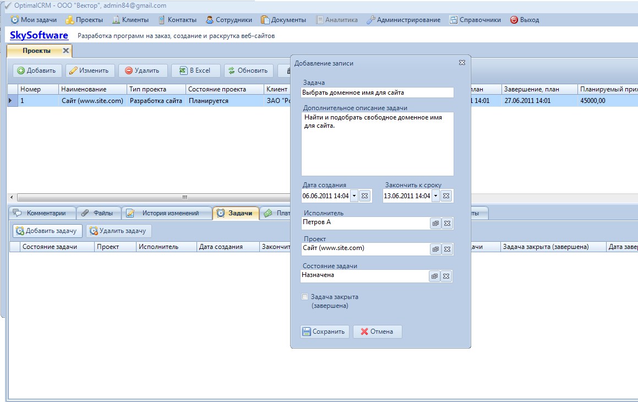
Task: Clear the Дата создания date field
Action: coord(364,195)
